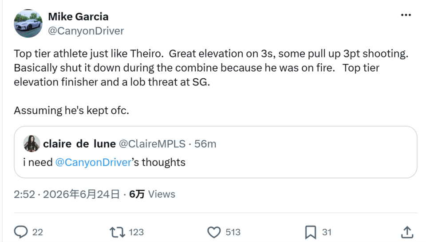The height and width of the screenshot is (242, 426).
Task: Open share options with the upload arrow icon
Action: pyautogui.click(x=407, y=232)
